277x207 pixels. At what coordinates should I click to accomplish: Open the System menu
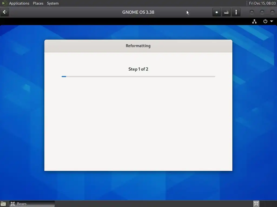coord(53,3)
